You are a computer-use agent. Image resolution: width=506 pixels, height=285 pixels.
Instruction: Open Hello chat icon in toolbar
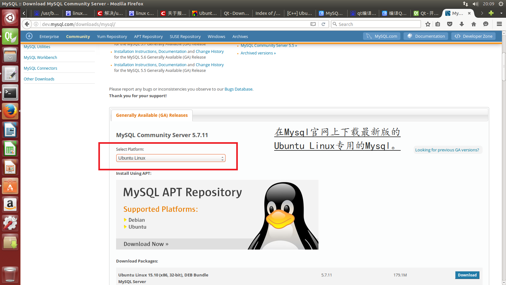(486, 24)
